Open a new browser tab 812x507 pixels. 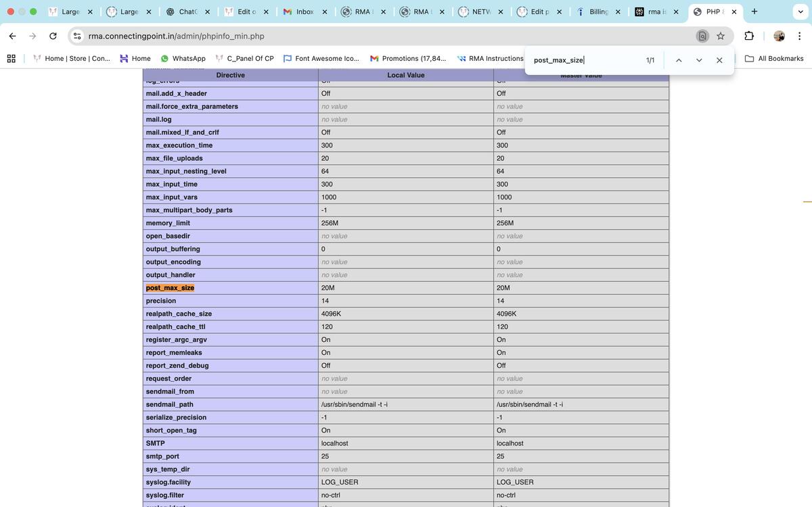tap(754, 11)
